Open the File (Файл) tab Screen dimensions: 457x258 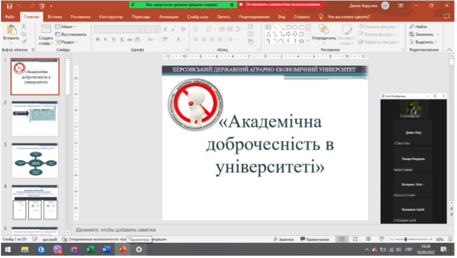(9, 16)
